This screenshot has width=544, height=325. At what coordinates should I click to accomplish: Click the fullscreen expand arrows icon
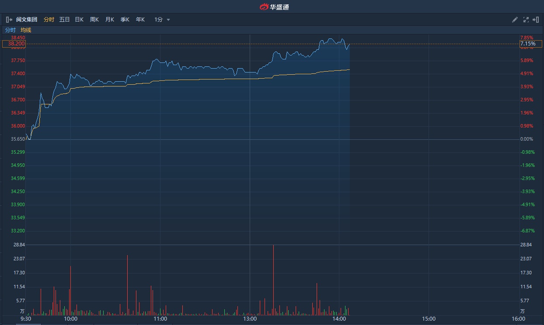coord(526,20)
